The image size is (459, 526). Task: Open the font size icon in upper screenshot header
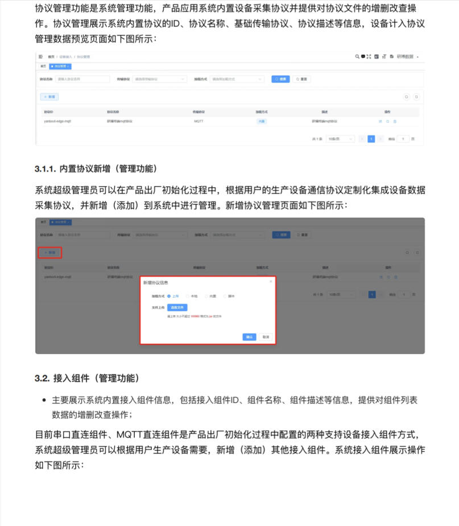tap(384, 57)
